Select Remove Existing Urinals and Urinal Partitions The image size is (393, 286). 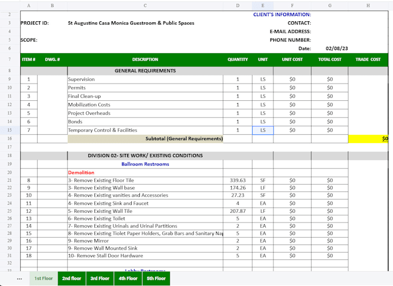point(145,226)
